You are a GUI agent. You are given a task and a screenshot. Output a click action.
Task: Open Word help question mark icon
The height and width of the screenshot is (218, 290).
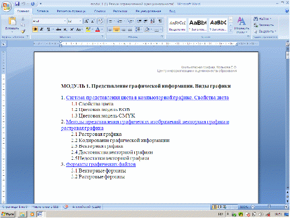point(287,11)
